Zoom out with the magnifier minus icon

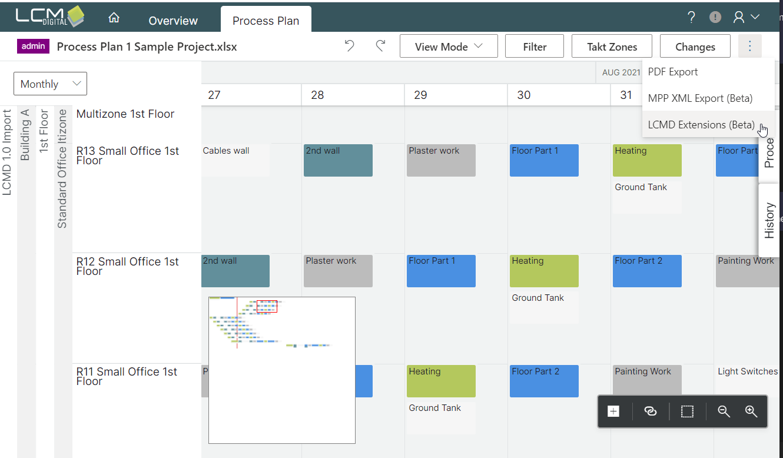(724, 411)
